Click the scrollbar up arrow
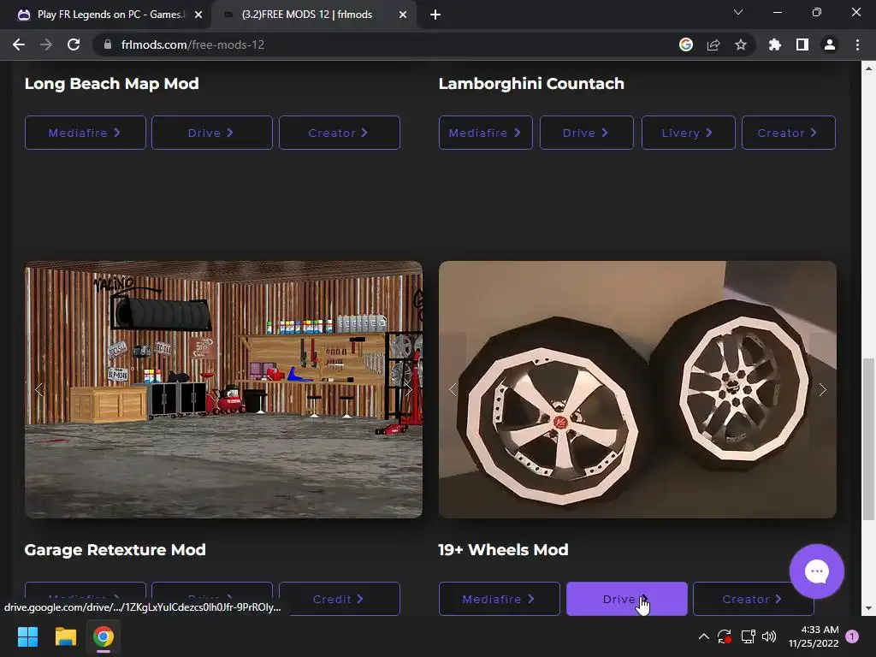The width and height of the screenshot is (876, 657). 868,68
